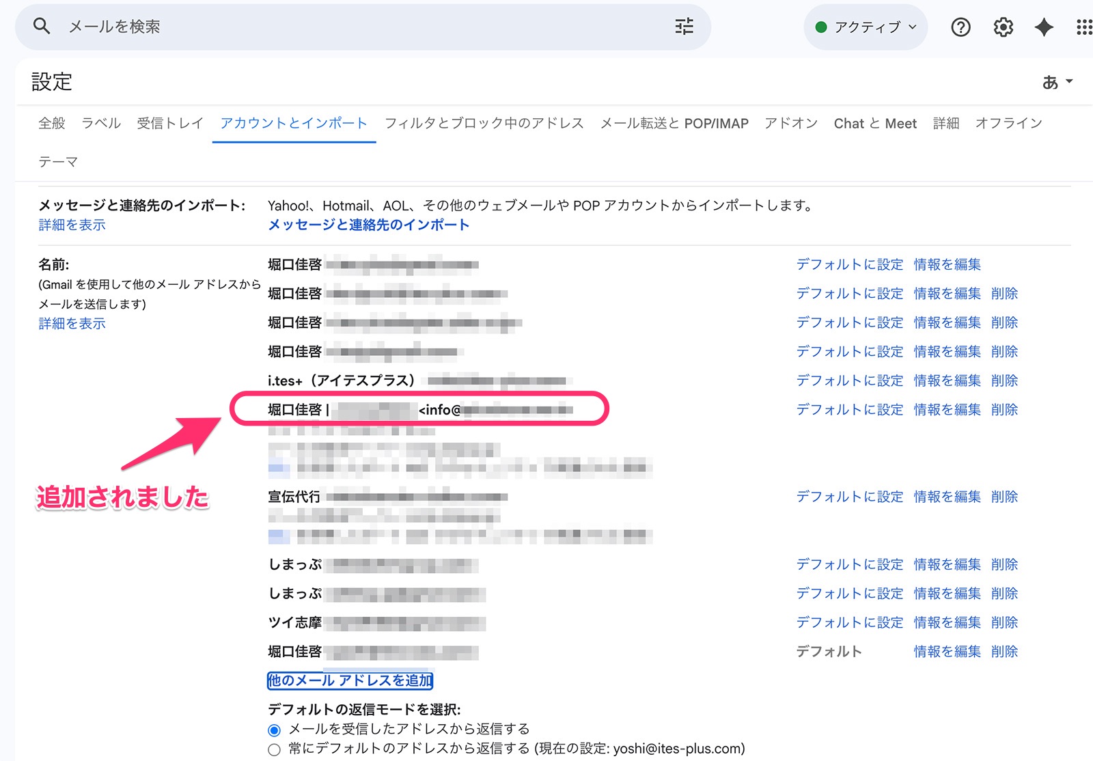Click the Gemini sparkle icon
1093x761 pixels.
(x=1044, y=27)
